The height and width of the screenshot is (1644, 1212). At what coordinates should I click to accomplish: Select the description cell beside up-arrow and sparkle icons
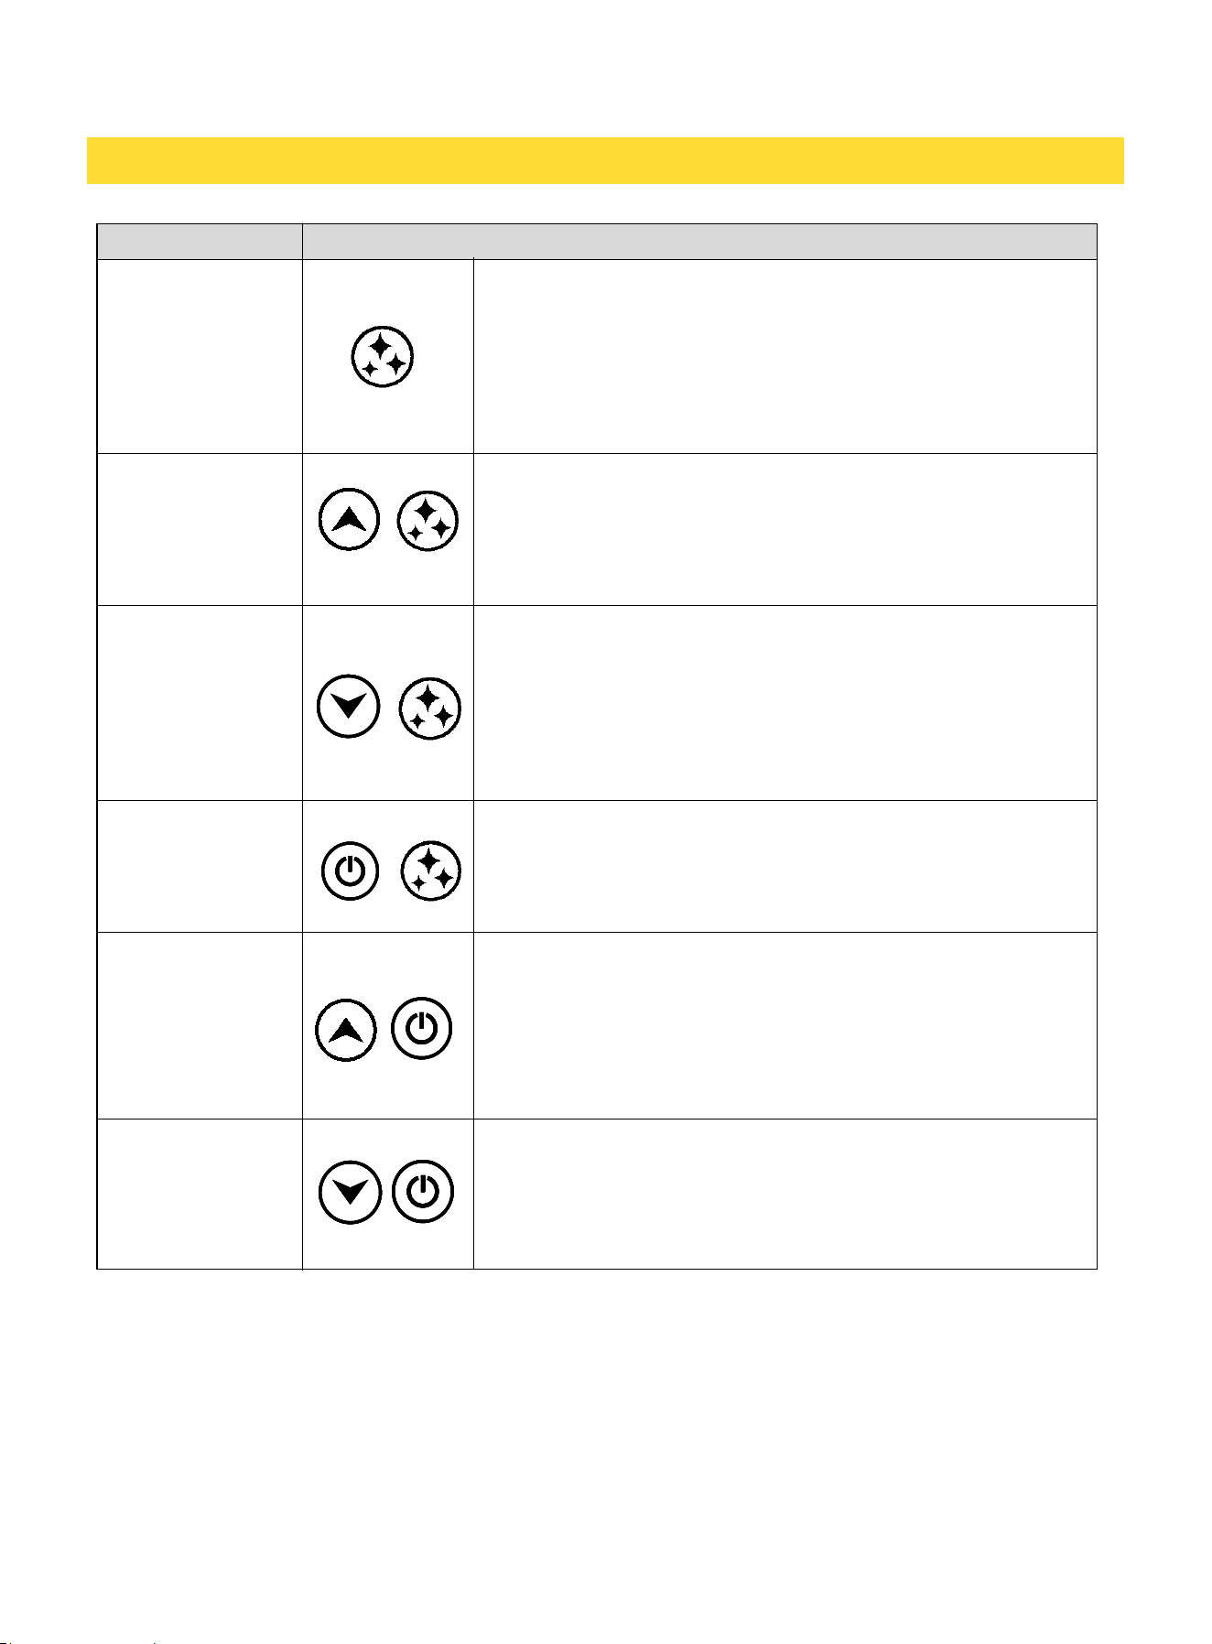(785, 529)
